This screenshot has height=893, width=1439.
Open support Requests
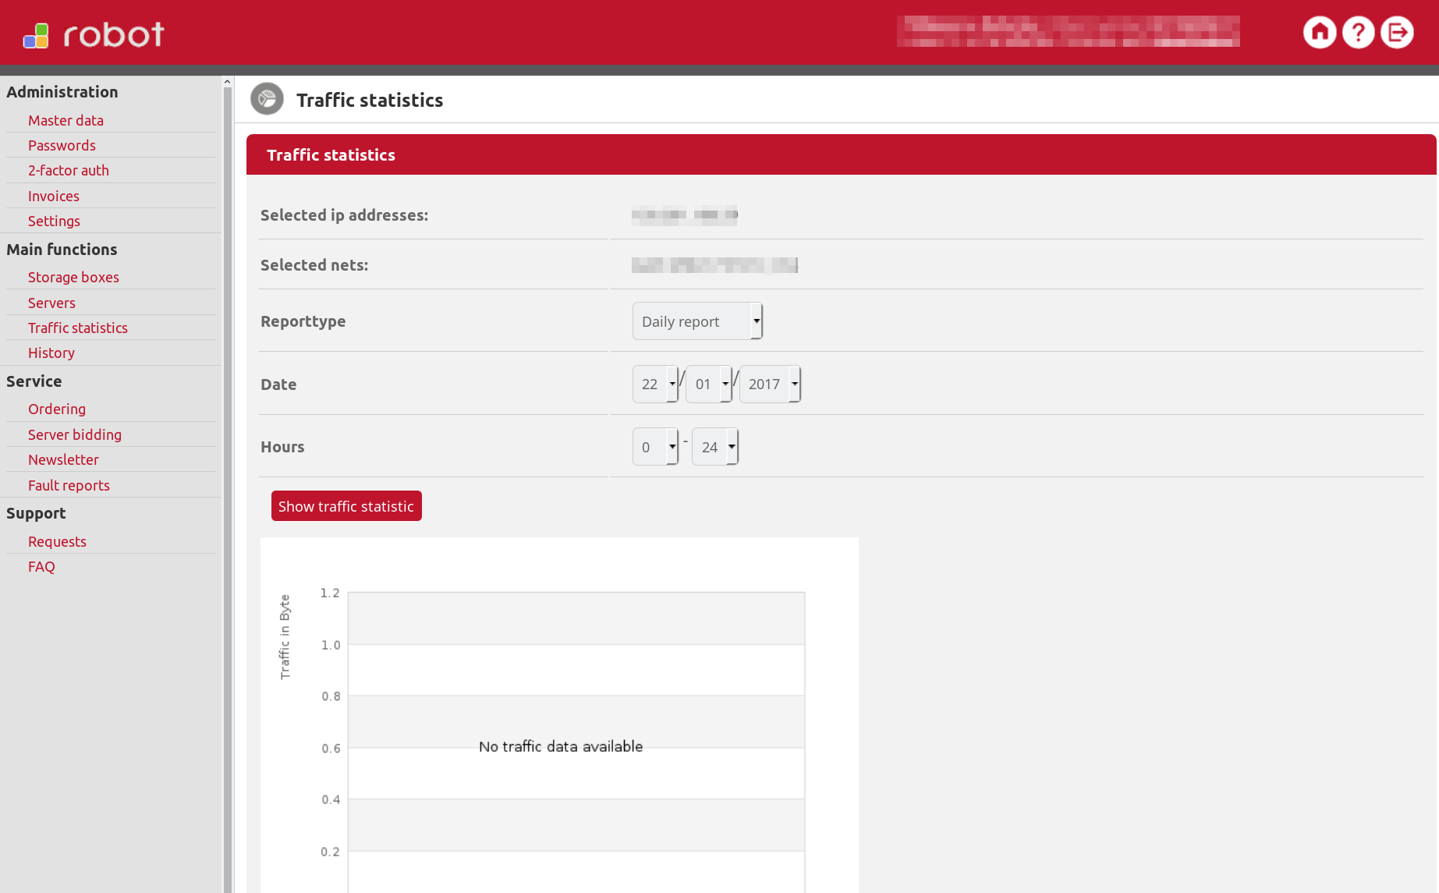[x=57, y=541]
